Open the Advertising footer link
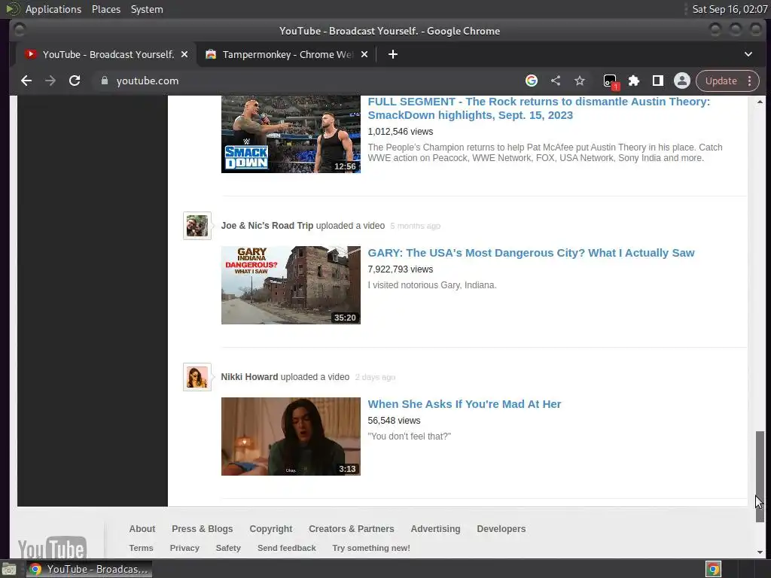 [x=436, y=529]
